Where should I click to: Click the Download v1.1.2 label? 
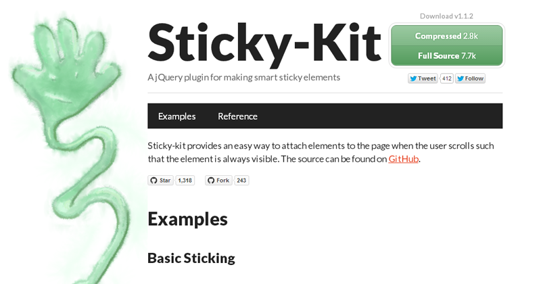(446, 16)
